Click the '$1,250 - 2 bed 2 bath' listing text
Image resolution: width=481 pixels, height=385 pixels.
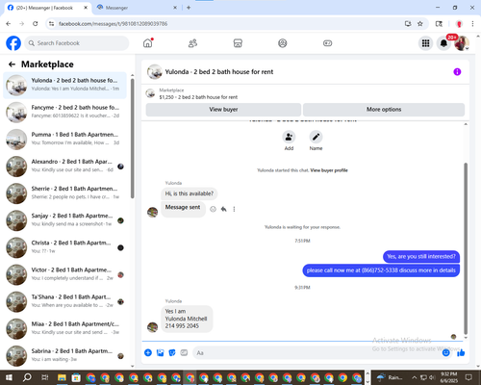point(198,97)
